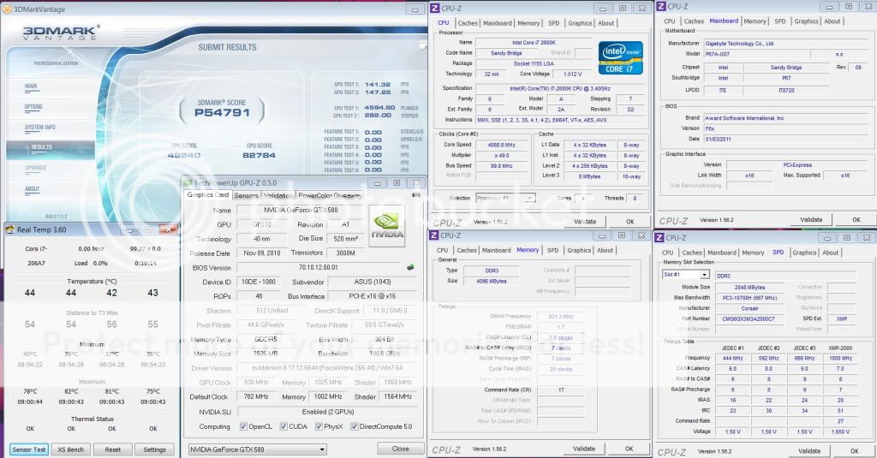Toggle the OpenCL checkbox
The image size is (877, 458).
pyautogui.click(x=243, y=426)
